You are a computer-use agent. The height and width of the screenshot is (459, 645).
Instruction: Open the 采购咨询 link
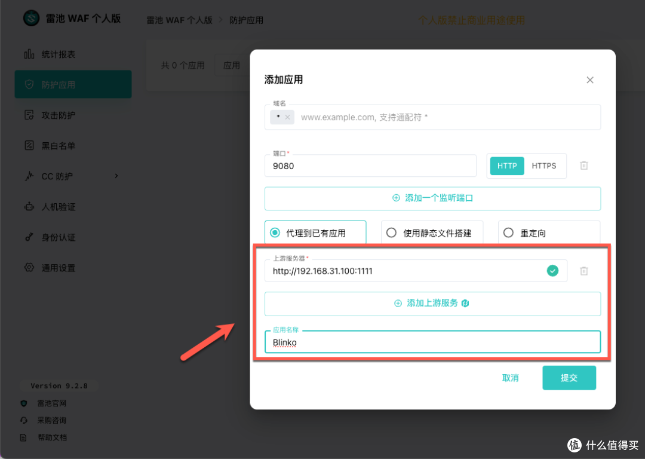click(51, 420)
